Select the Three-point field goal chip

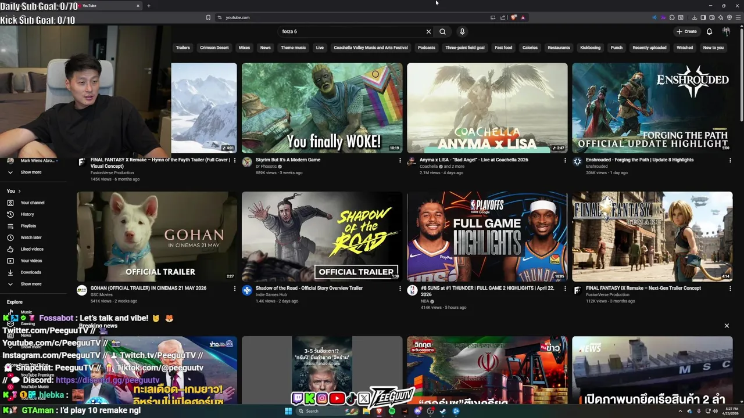point(465,48)
